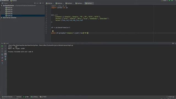This screenshot has width=176, height=99.
Task: Close the Exp2.py editor tab
Action: [63, 3]
